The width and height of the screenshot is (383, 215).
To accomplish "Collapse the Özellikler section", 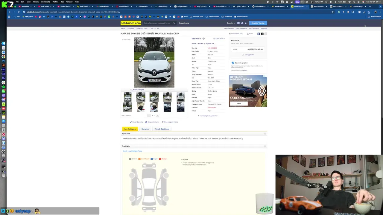I will (265, 146).
